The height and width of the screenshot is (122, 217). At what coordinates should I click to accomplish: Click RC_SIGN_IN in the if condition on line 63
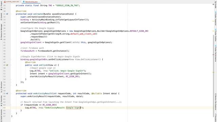tap(48, 105)
